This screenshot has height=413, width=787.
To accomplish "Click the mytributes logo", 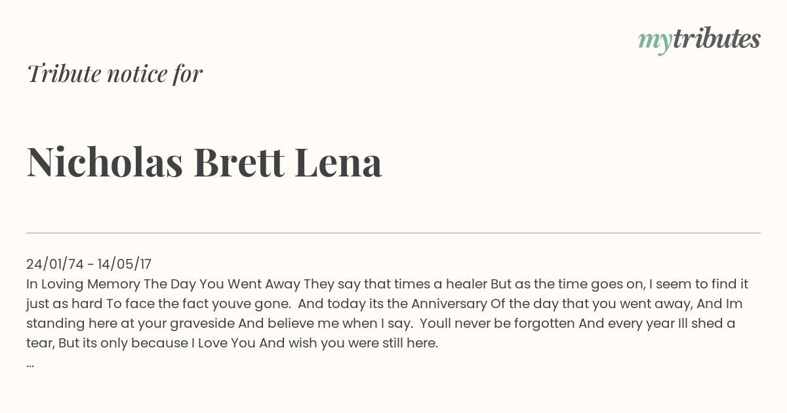I will [x=699, y=40].
